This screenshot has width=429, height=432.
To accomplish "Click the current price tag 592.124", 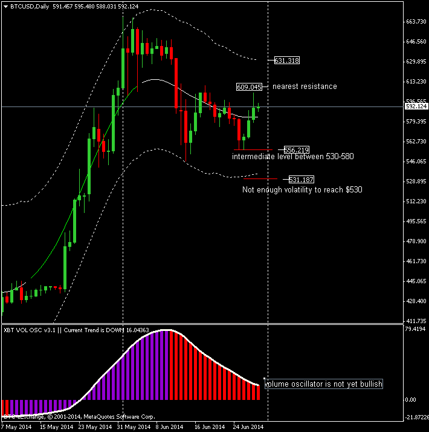I will (416, 106).
